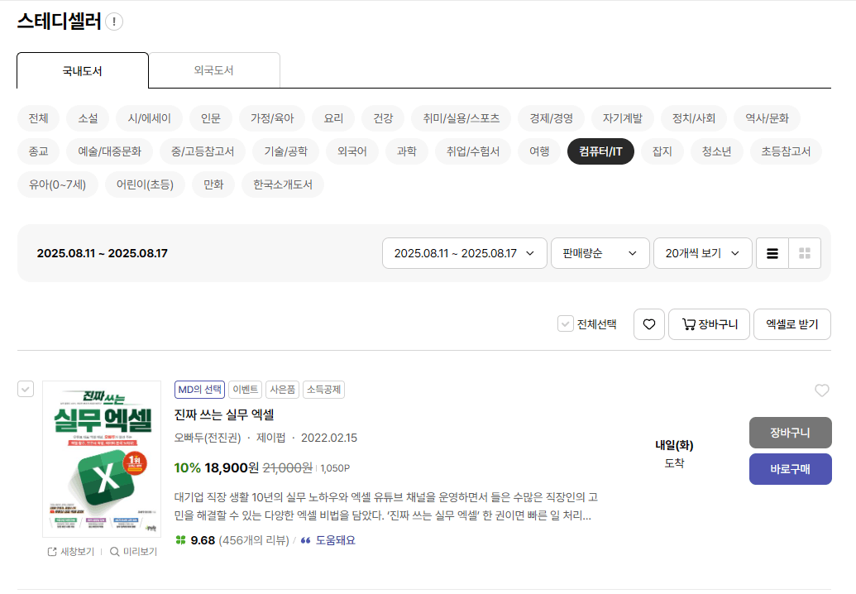Select the 기술/공학 category chip
Screen dimensions: 856x594
tap(285, 151)
